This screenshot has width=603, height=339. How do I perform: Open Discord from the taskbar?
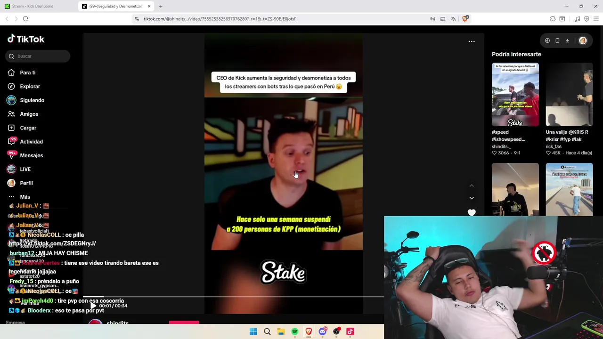point(323,331)
